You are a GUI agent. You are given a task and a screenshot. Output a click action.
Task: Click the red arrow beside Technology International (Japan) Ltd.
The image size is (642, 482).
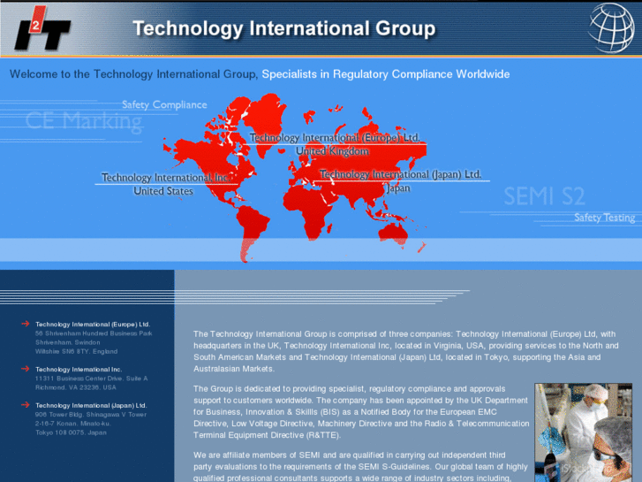26,405
